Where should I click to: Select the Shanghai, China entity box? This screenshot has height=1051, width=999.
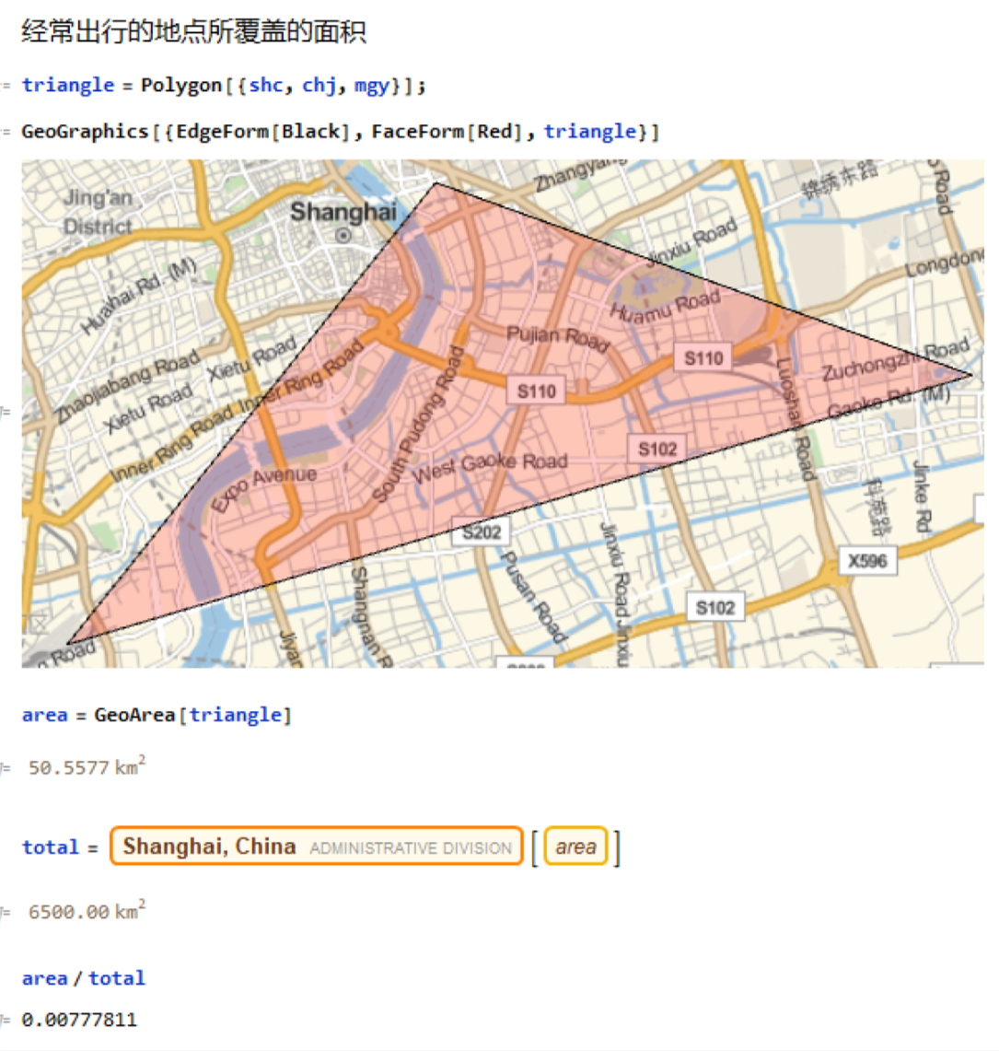(316, 847)
